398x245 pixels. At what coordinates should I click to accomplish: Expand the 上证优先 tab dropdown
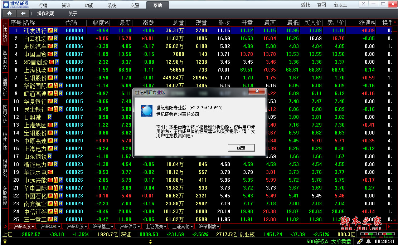(165, 226)
